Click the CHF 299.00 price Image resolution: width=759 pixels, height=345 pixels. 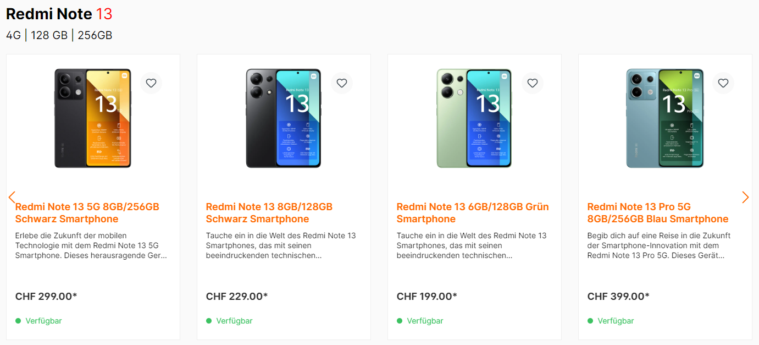coord(46,297)
